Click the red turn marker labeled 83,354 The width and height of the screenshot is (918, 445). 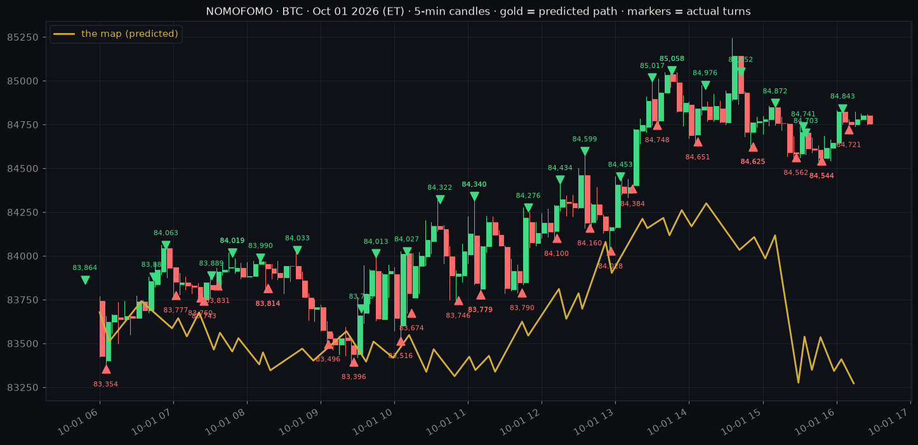pyautogui.click(x=106, y=369)
